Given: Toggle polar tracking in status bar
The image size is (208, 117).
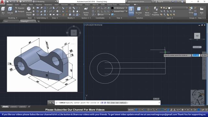Looking at the screenshot, I should 148,110.
